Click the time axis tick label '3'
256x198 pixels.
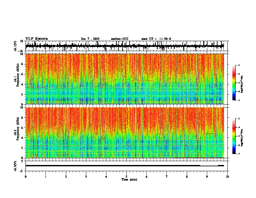(86, 177)
